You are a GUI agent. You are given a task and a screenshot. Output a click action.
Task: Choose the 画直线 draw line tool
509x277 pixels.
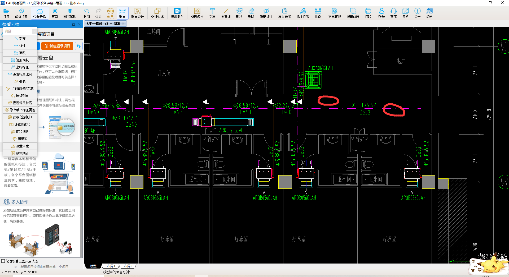(226, 13)
